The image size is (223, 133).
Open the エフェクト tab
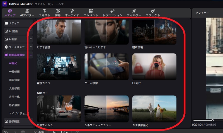coord(153,13)
